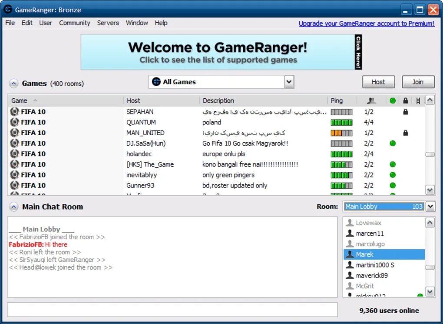Click FIFA 10 game icon in Gunner93 row
The image size is (443, 324).
tap(14, 185)
